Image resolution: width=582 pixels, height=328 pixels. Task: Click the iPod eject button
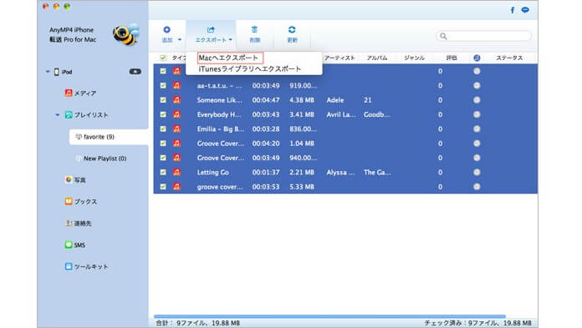point(135,72)
